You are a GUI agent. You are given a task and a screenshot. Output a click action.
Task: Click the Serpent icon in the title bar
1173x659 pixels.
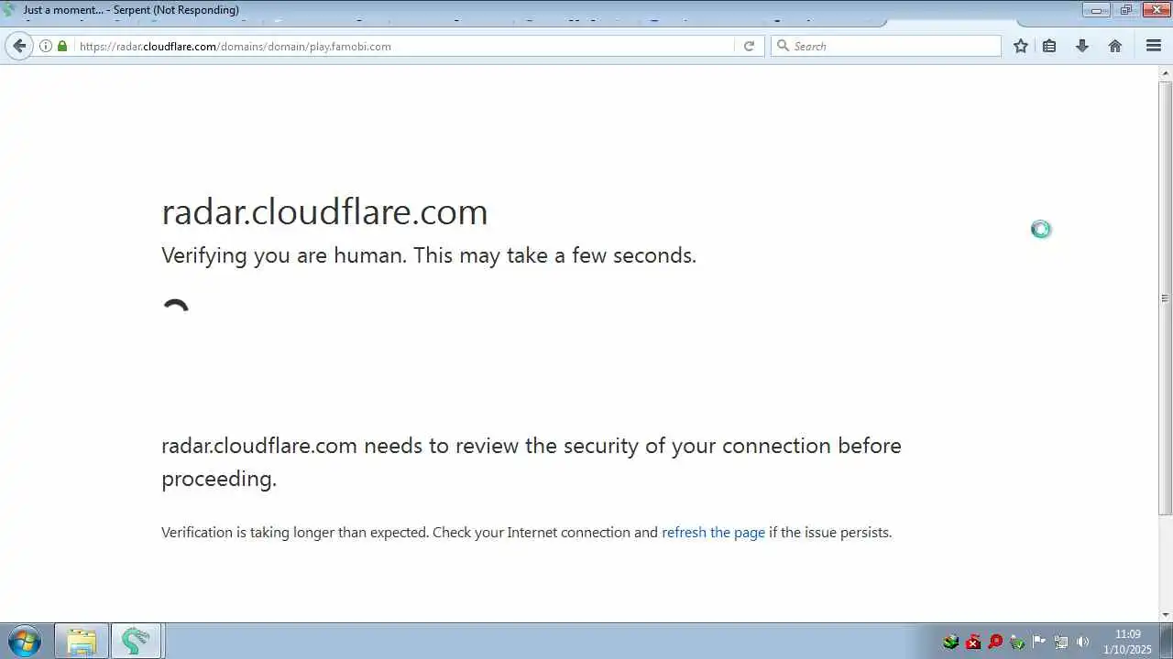pos(9,9)
